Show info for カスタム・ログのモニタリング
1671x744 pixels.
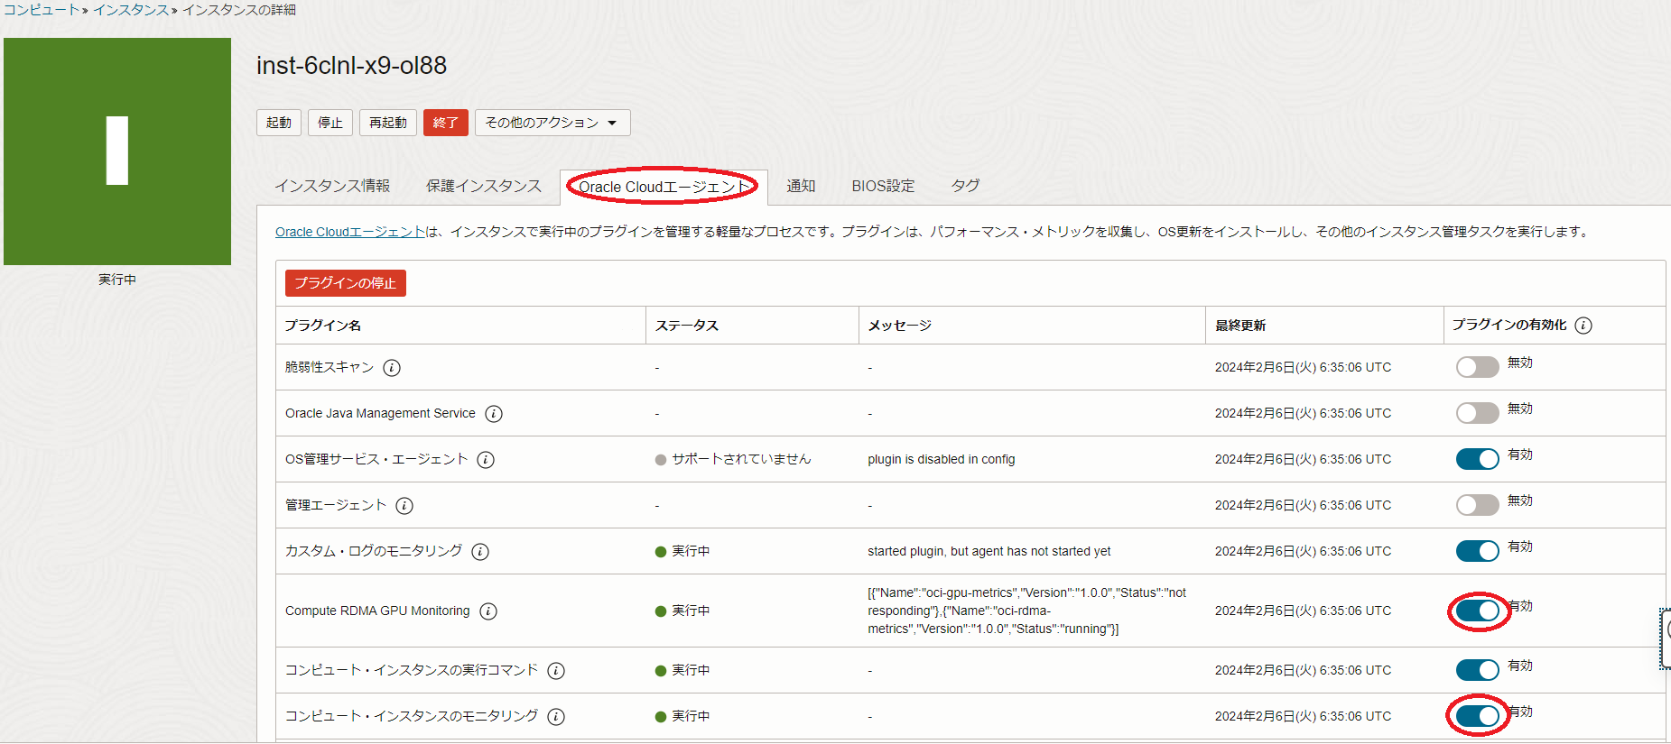[480, 552]
